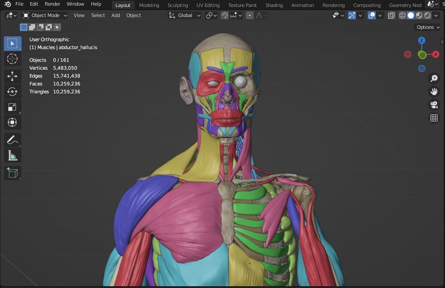The height and width of the screenshot is (288, 445).
Task: Toggle proportional editing
Action: (249, 15)
